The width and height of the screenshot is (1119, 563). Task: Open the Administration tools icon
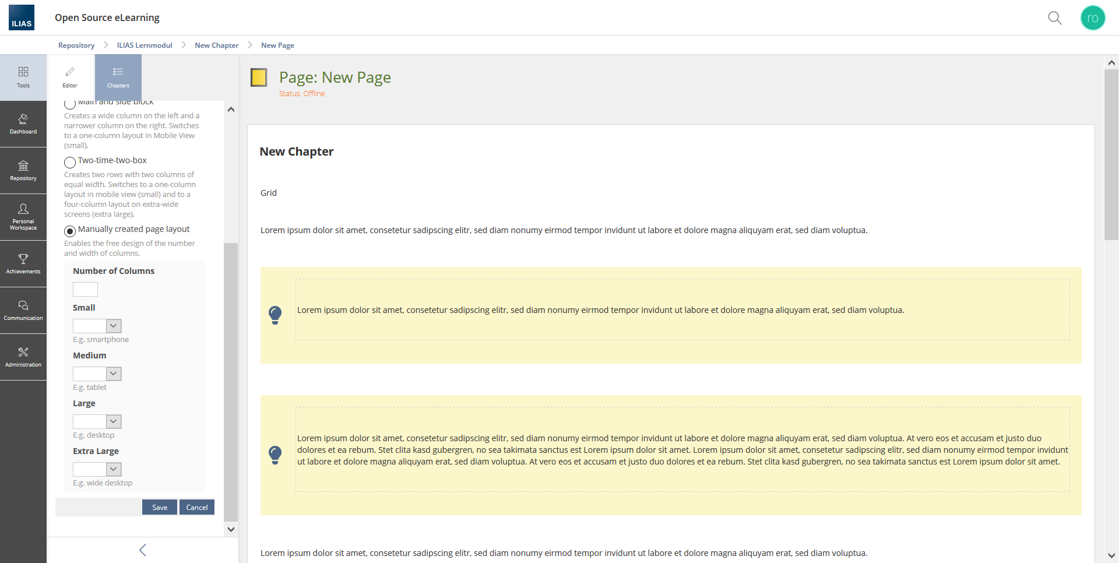click(23, 357)
